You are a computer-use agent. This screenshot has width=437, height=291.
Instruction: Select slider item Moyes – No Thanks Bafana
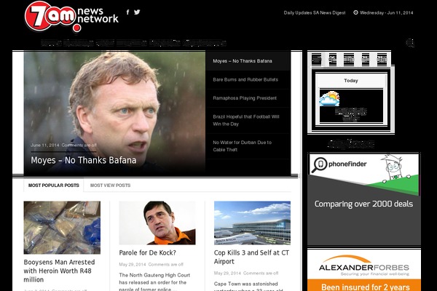pyautogui.click(x=248, y=61)
